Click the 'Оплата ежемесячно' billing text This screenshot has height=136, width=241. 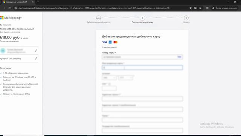[x=9, y=41]
